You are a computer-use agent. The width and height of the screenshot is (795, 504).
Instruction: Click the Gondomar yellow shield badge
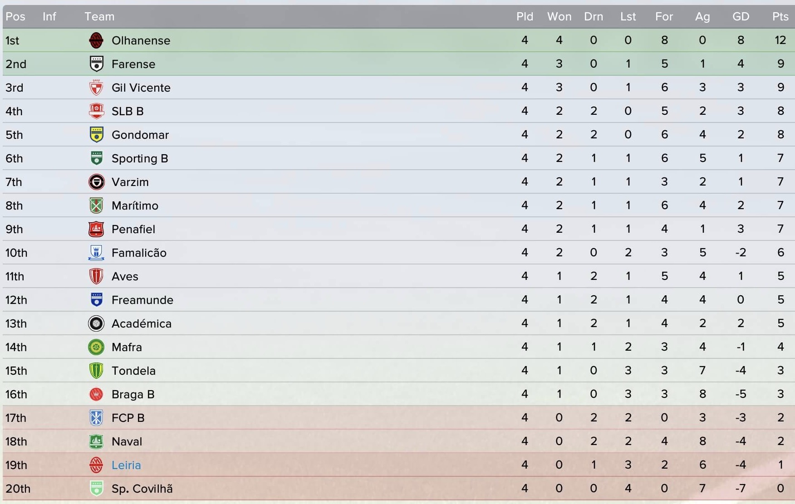pos(96,135)
